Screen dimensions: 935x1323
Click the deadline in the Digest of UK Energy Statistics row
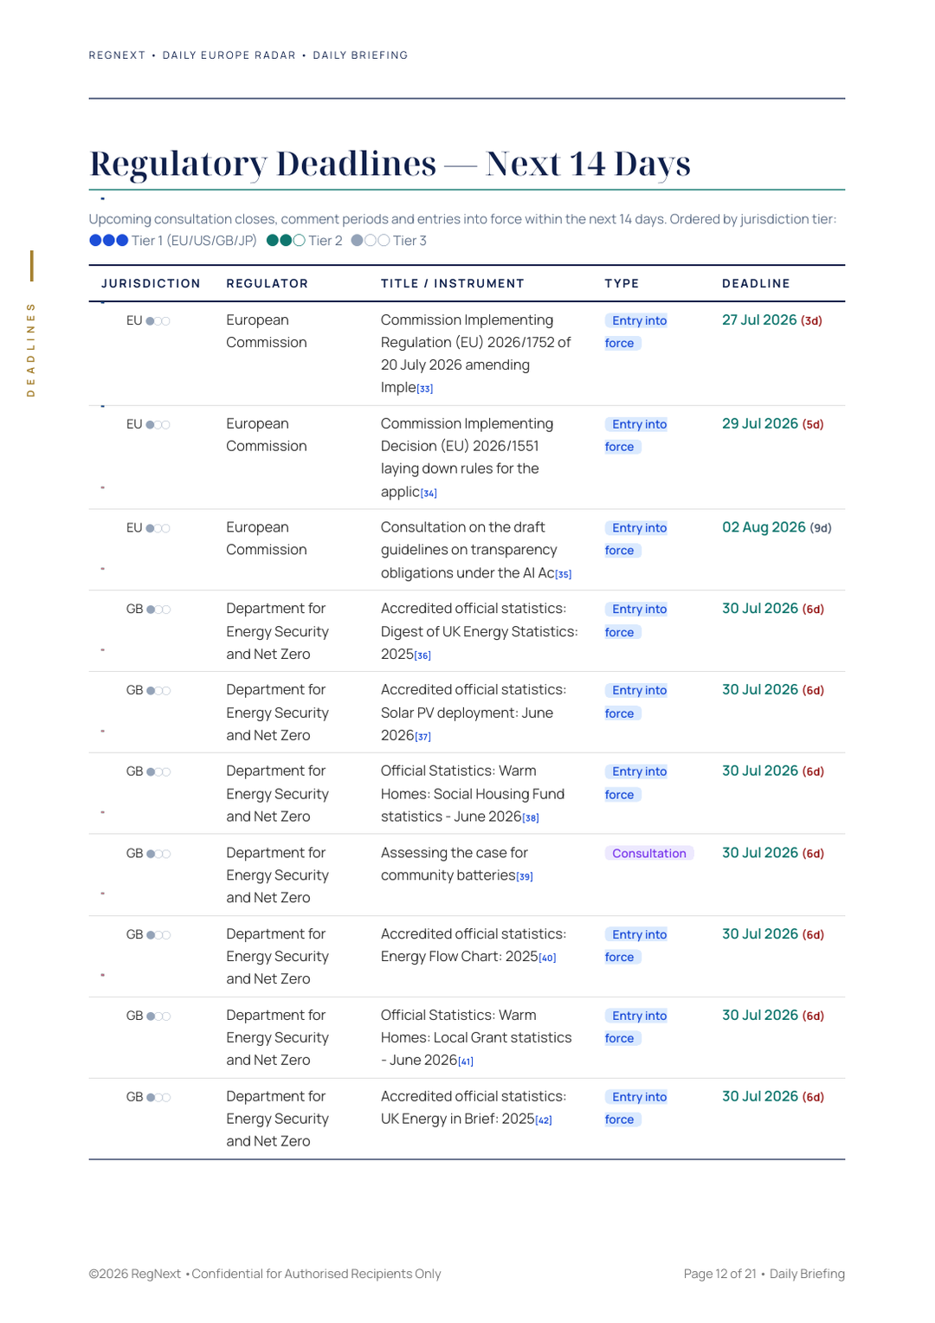(773, 609)
